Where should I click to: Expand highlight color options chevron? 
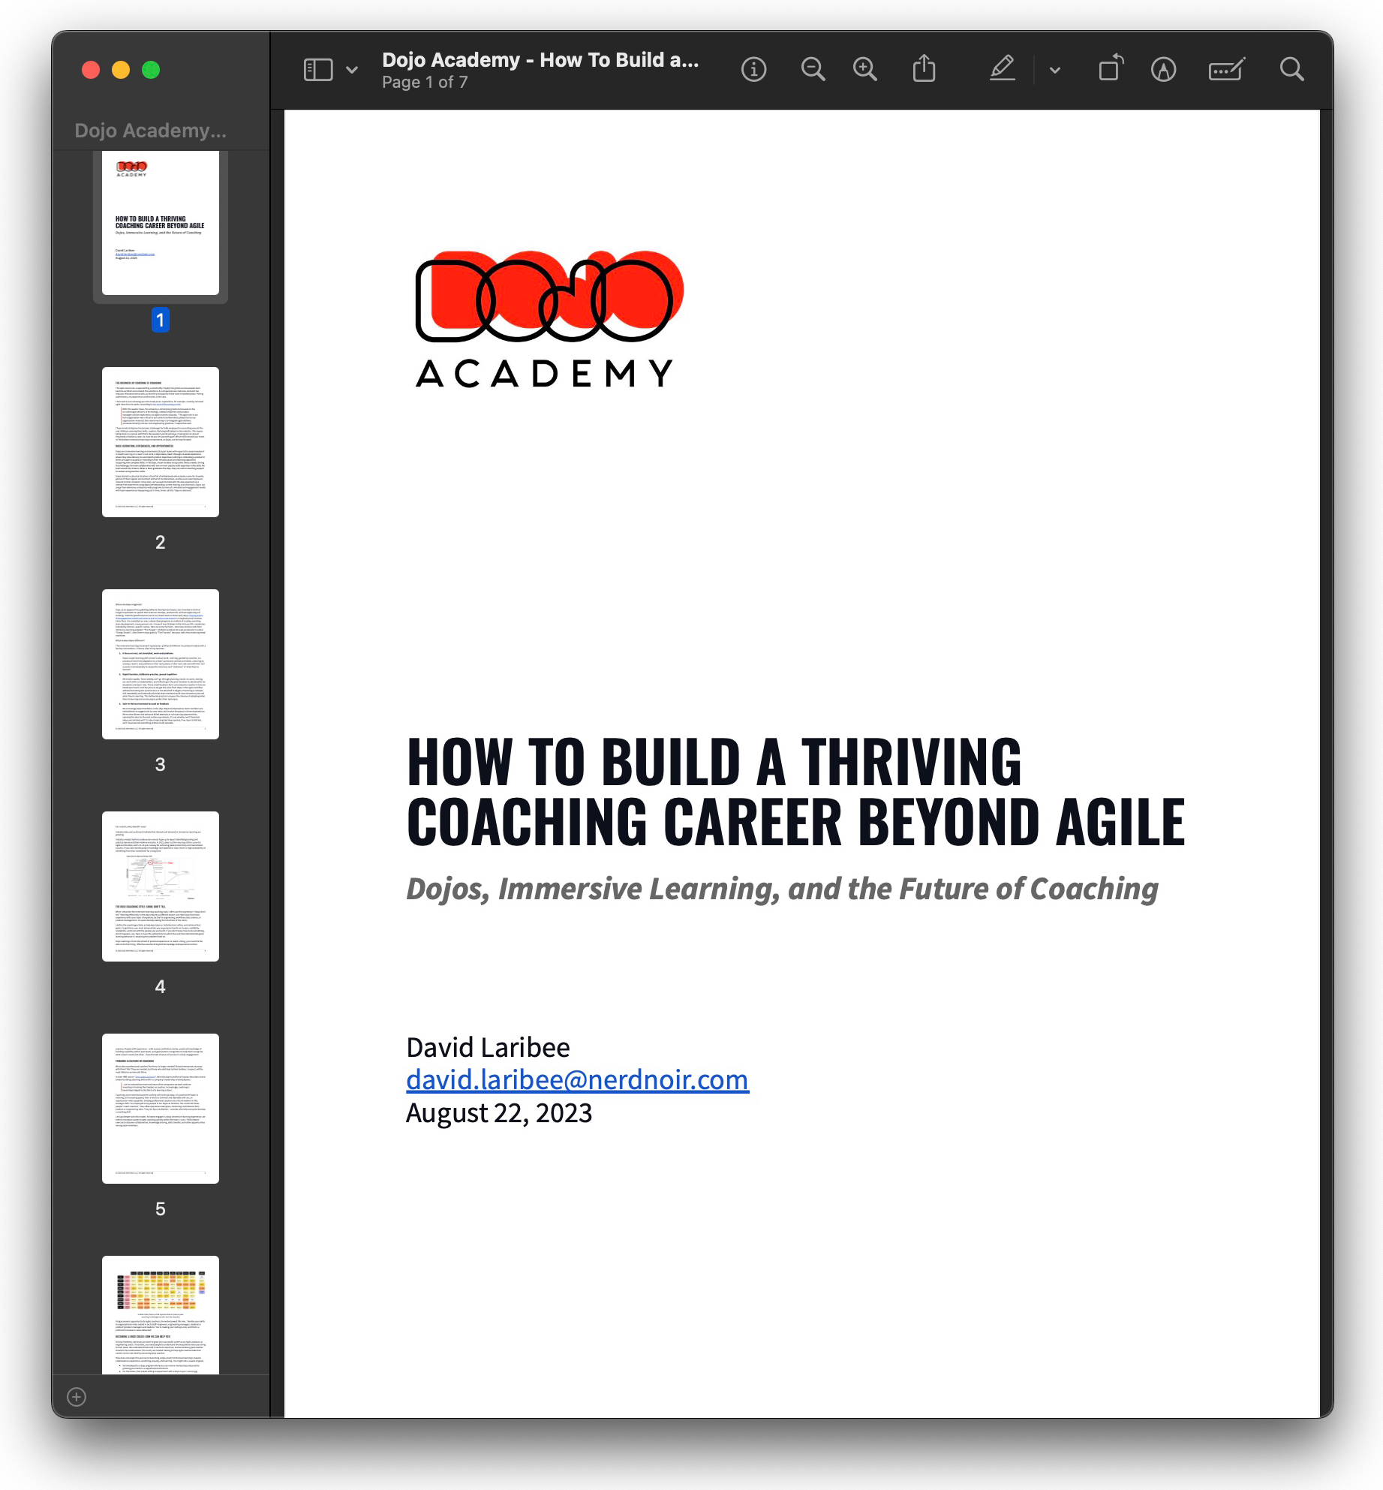(1054, 71)
